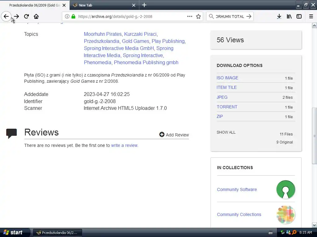Click the vertical scrollbar thumb

[314, 136]
